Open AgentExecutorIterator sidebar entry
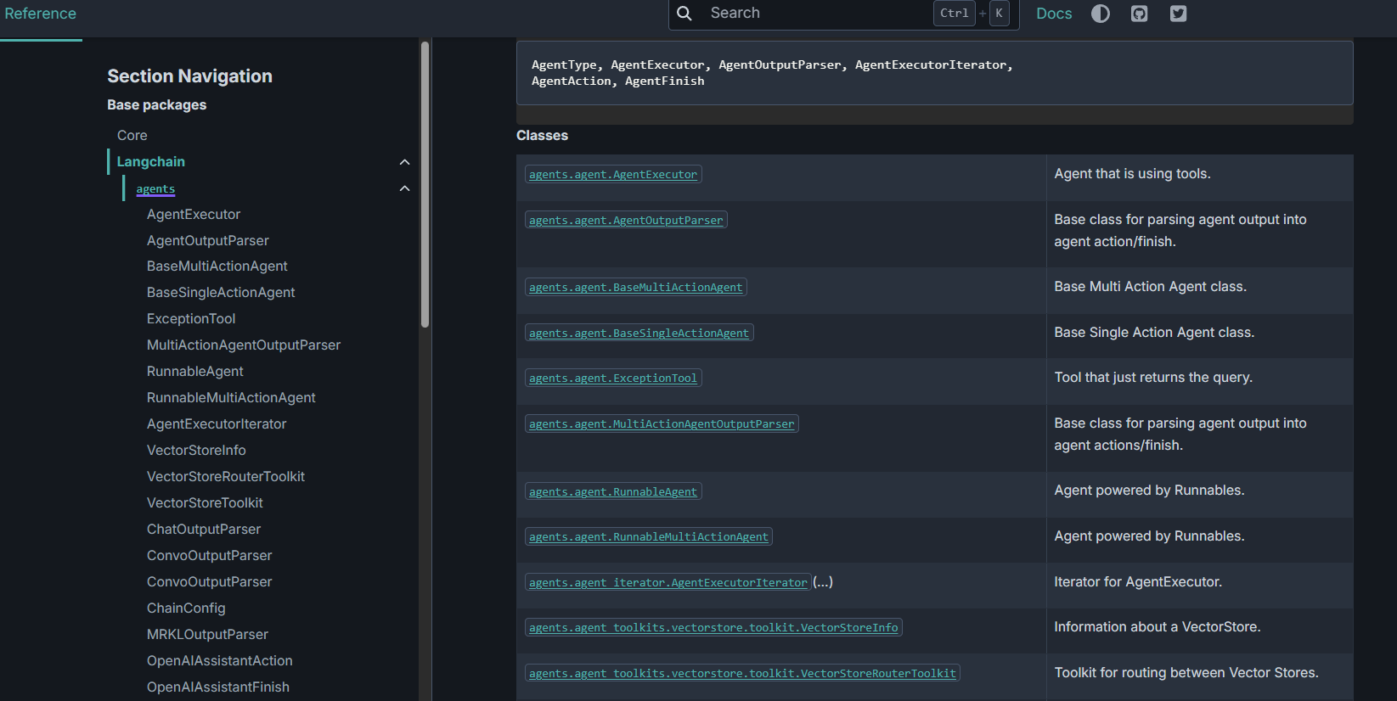The image size is (1397, 701). [x=217, y=424]
